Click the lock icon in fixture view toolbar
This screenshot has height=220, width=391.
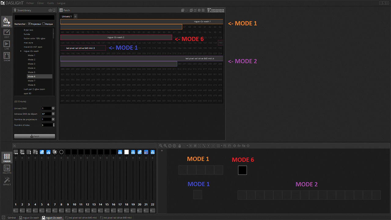[179, 146]
